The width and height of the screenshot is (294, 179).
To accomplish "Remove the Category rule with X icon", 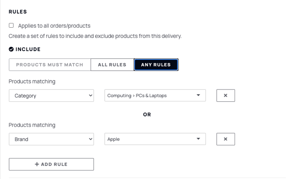I will pyautogui.click(x=226, y=95).
